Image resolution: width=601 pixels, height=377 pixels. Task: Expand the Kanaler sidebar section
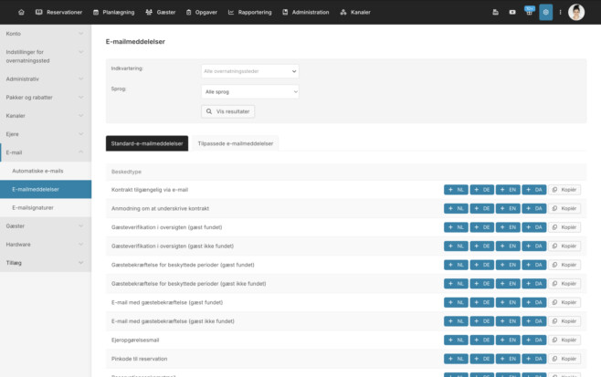[x=46, y=116]
